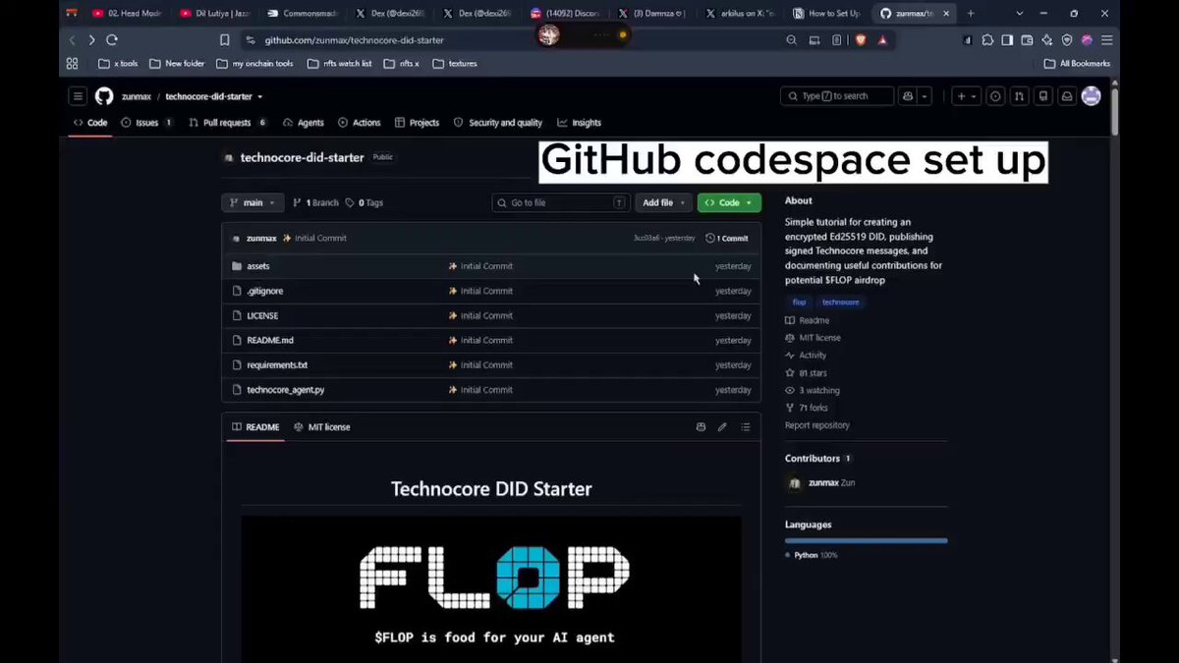Open GitHub notifications inbox icon

tap(1066, 96)
